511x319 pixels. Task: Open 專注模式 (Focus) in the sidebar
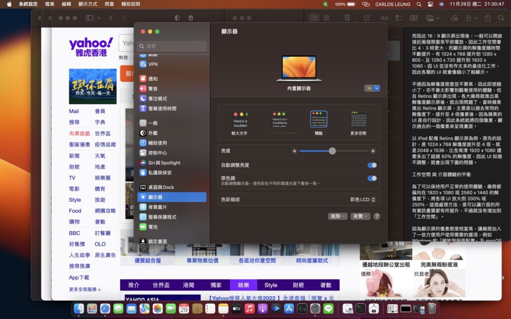[x=172, y=99]
